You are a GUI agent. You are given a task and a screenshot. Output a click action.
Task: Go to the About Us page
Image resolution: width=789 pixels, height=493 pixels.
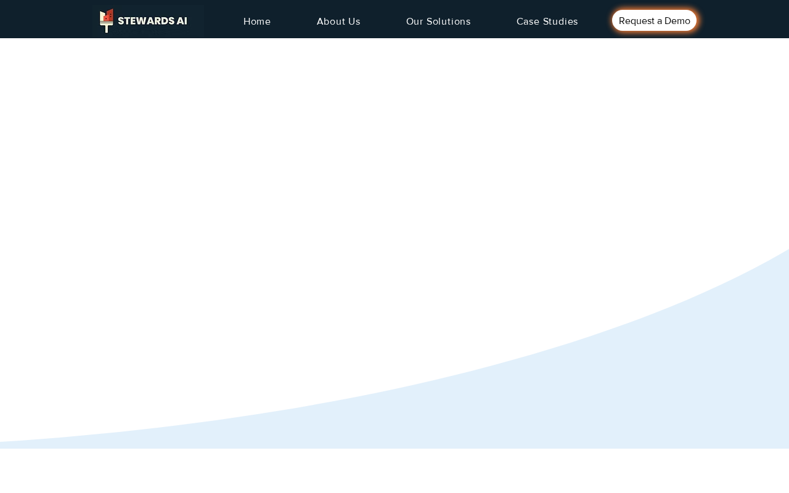[x=338, y=22]
